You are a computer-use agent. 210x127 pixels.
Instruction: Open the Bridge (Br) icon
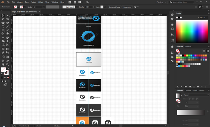point(70,2)
